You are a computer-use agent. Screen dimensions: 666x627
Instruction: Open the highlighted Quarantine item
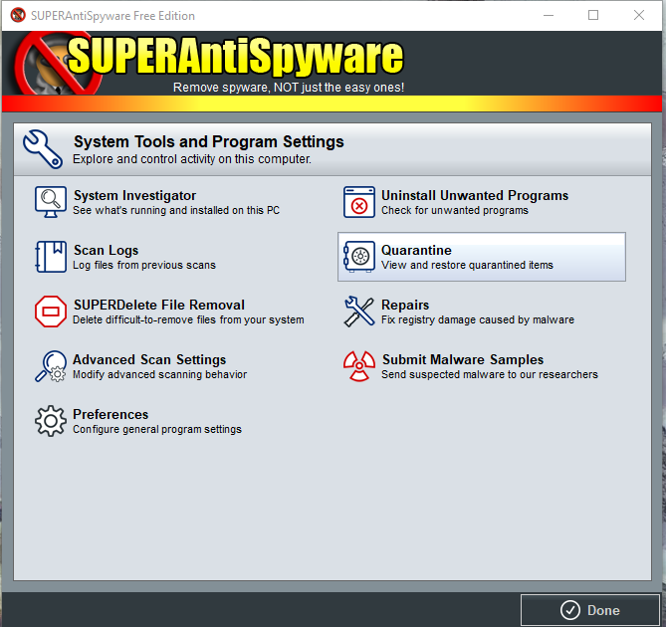[482, 257]
